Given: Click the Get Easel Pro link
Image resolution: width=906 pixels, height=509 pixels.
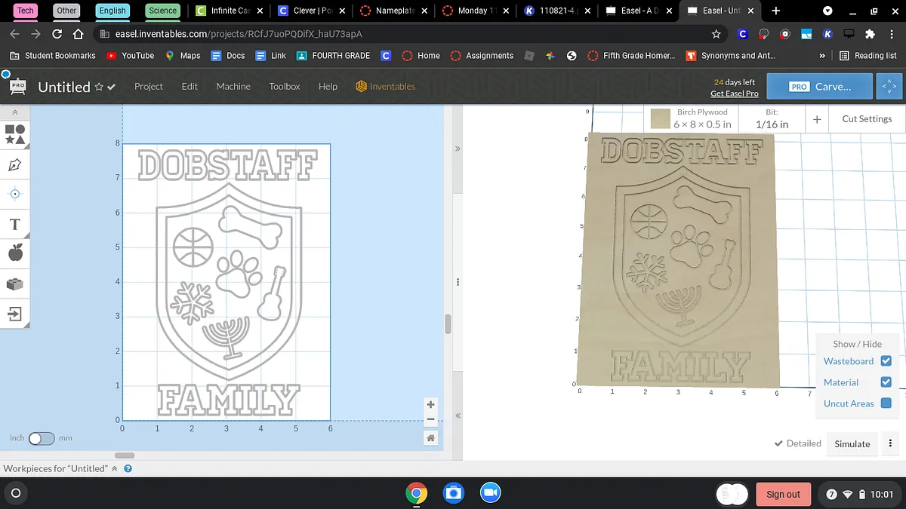Looking at the screenshot, I should [x=734, y=94].
